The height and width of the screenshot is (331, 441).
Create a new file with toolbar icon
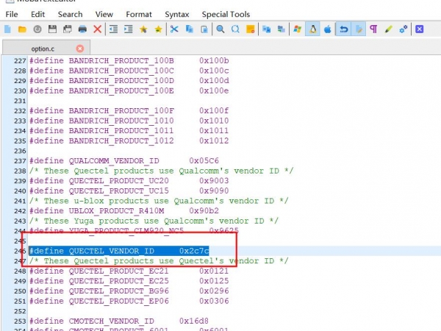tap(7, 29)
